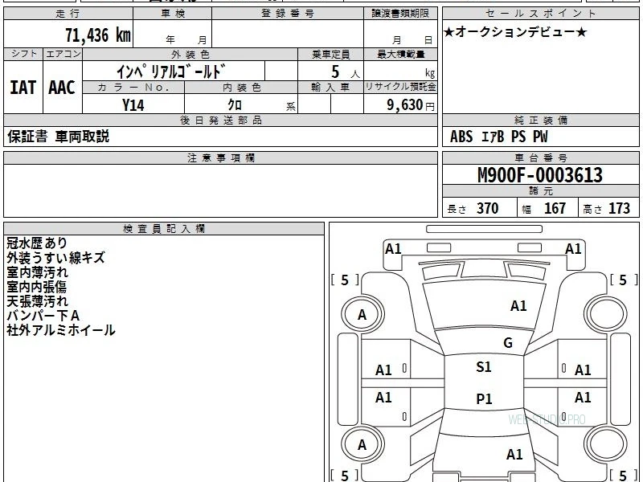Screen dimensions: 643x482
Task: Select the A mark on lower-left wheel
Action: 362,445
